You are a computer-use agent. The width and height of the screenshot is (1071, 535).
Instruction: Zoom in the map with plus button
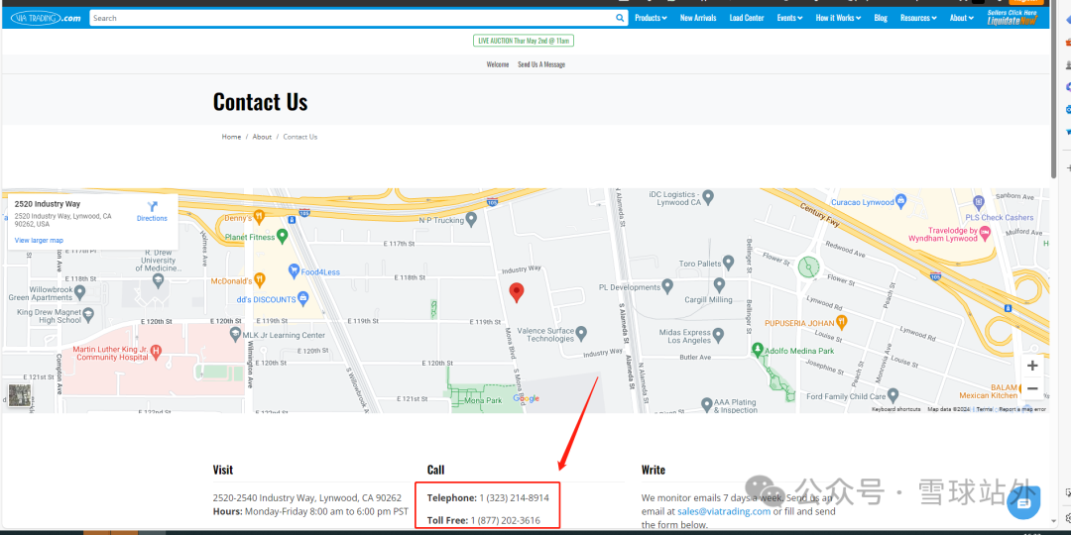1032,366
